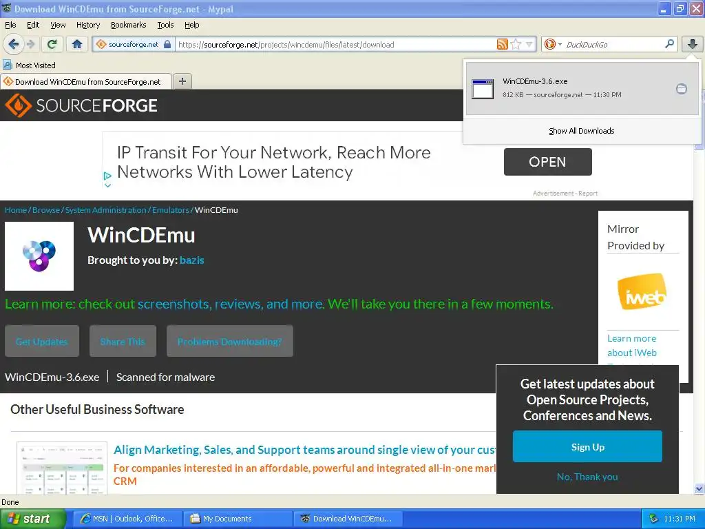The height and width of the screenshot is (529, 705).
Task: Go to Home breadcrumb link
Action: pos(16,210)
